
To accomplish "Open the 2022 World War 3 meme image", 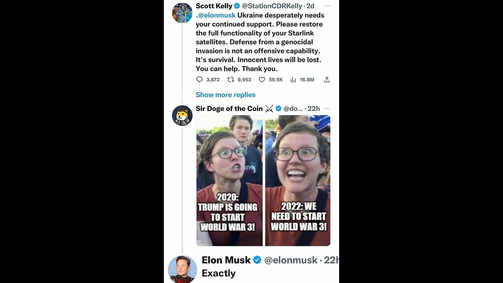I will [x=297, y=180].
